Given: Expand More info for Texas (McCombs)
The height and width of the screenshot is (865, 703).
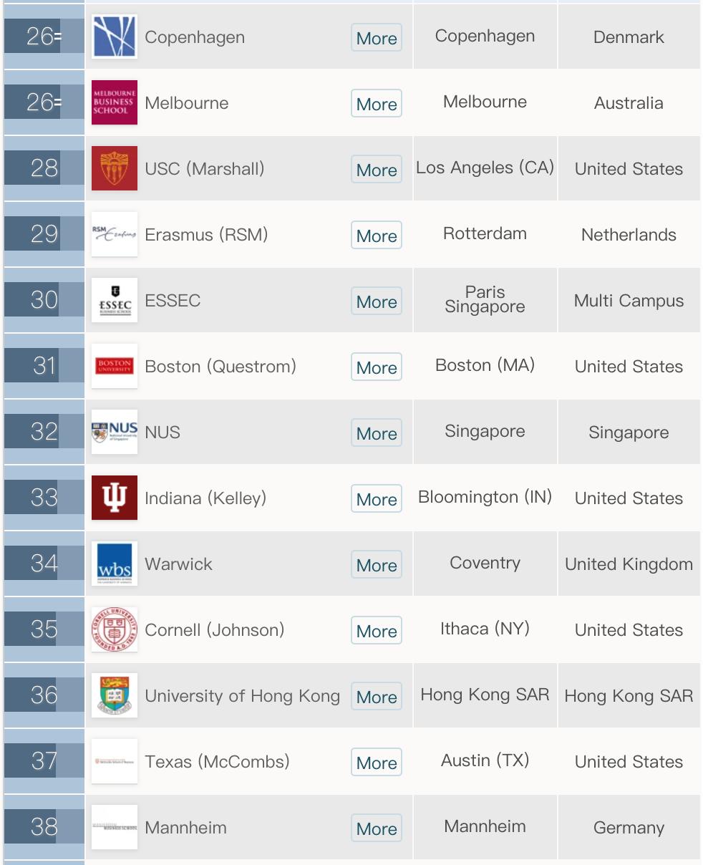Looking at the screenshot, I should point(377,763).
